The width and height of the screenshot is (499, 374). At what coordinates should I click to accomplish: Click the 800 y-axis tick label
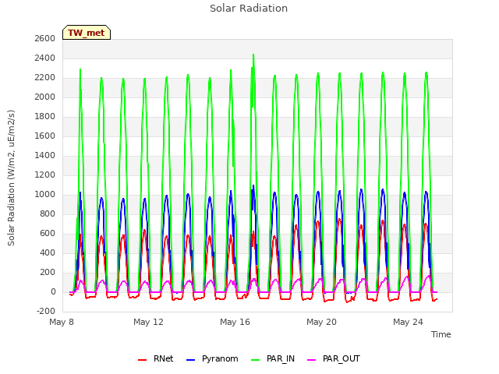[x=48, y=214]
